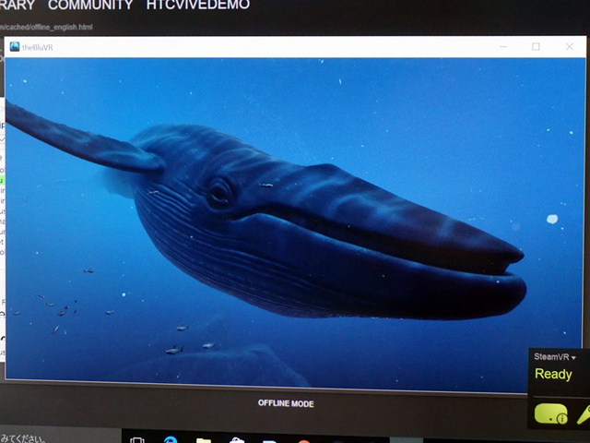Open the COMMUNITY menu in Steam
Viewport: 590px width, 443px height.
point(90,5)
